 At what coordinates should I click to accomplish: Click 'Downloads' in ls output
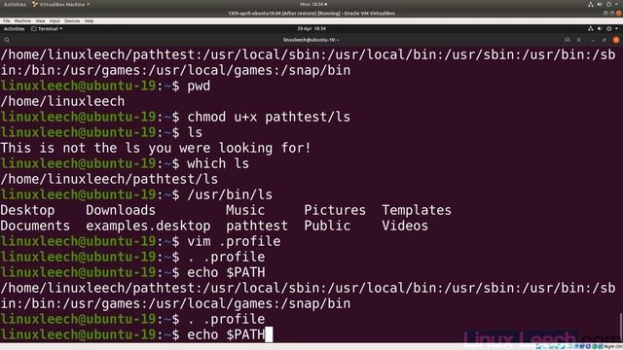pos(121,210)
